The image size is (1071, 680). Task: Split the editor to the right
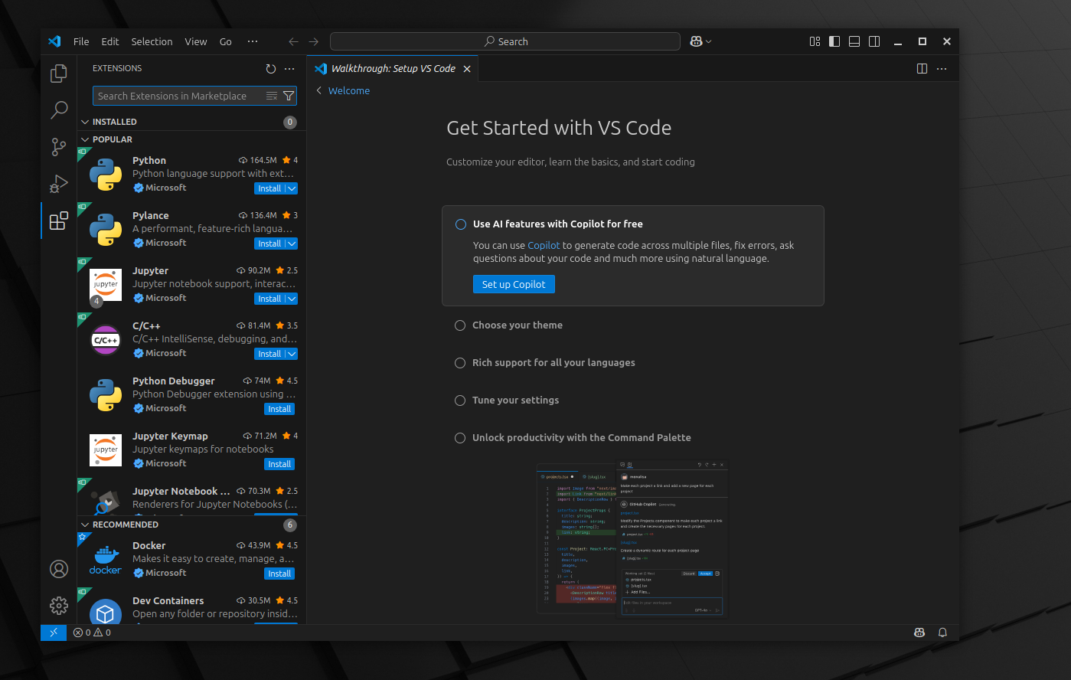(922, 69)
